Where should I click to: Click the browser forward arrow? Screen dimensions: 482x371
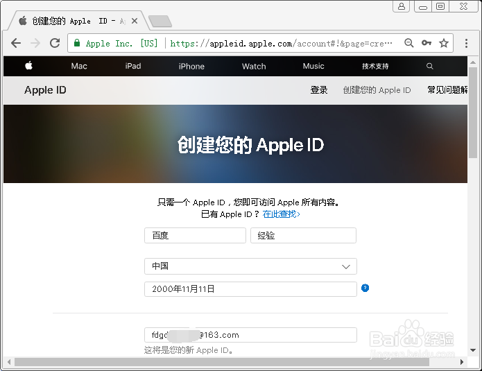35,43
